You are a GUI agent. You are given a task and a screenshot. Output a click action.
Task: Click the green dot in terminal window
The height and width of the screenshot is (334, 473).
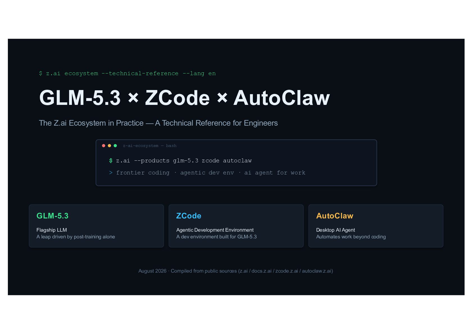115,146
